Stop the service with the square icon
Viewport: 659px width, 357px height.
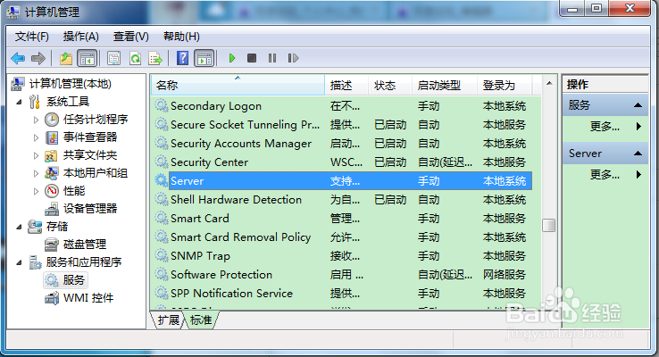252,58
